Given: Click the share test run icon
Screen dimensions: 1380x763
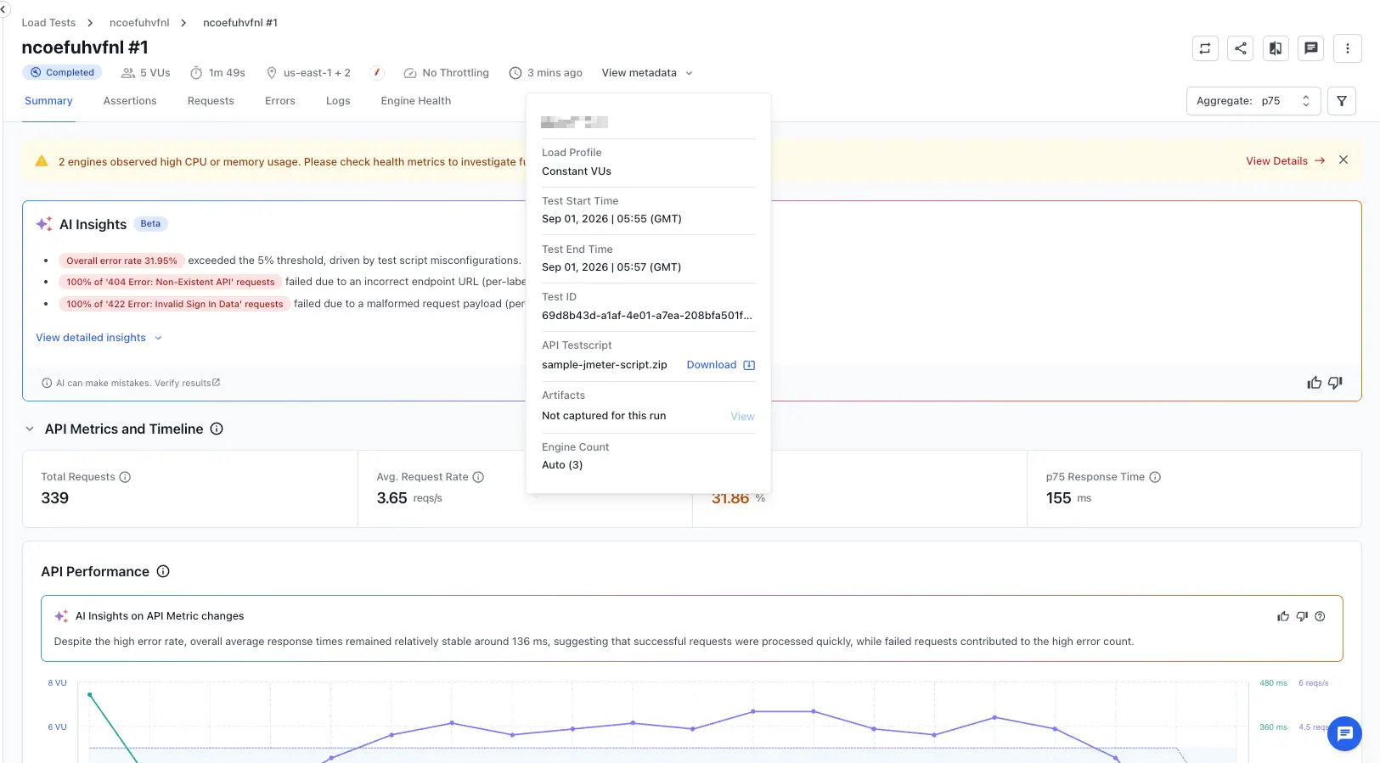Looking at the screenshot, I should [x=1241, y=48].
